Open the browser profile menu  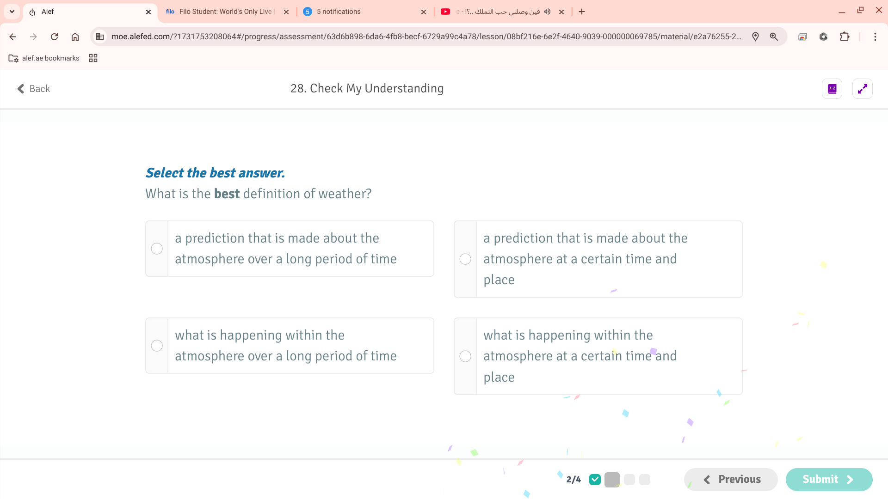(824, 37)
